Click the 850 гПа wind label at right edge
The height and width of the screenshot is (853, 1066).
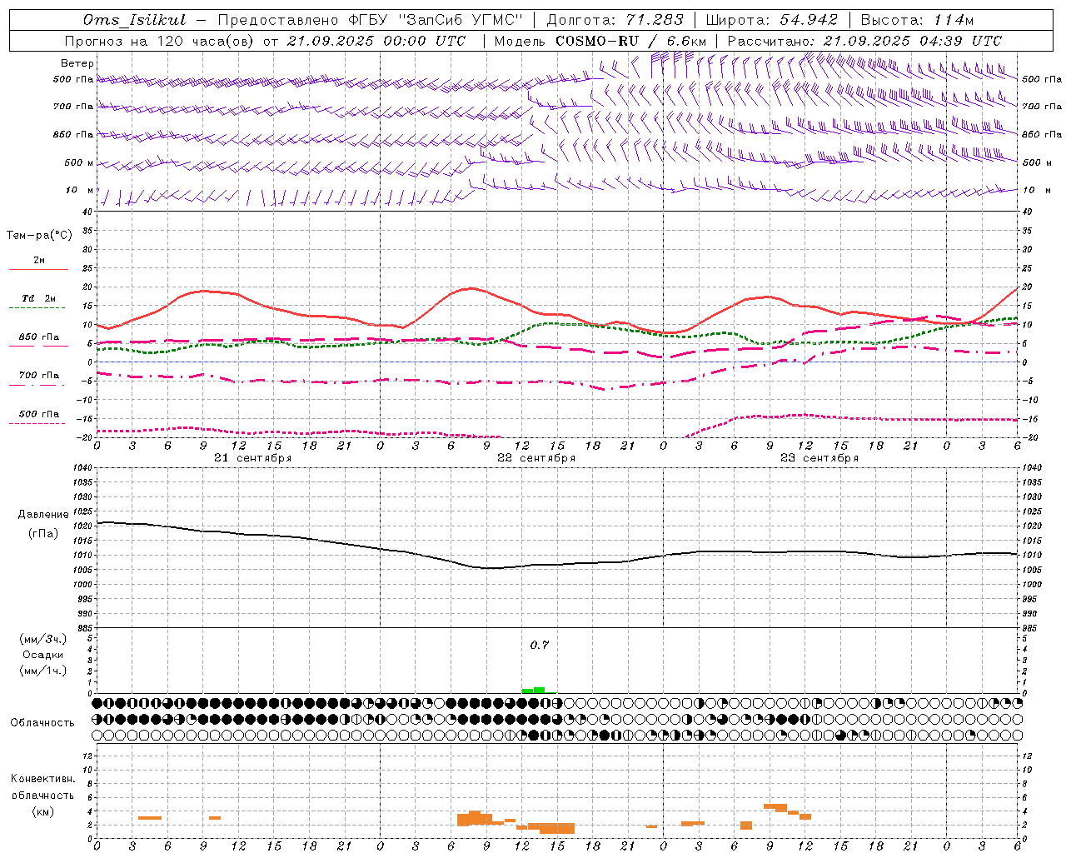(x=1042, y=134)
